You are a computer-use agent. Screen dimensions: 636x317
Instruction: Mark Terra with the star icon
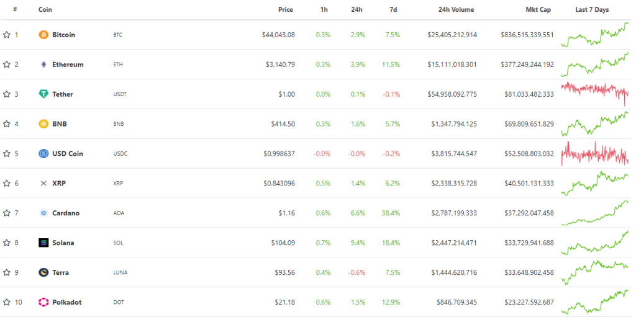(6, 272)
